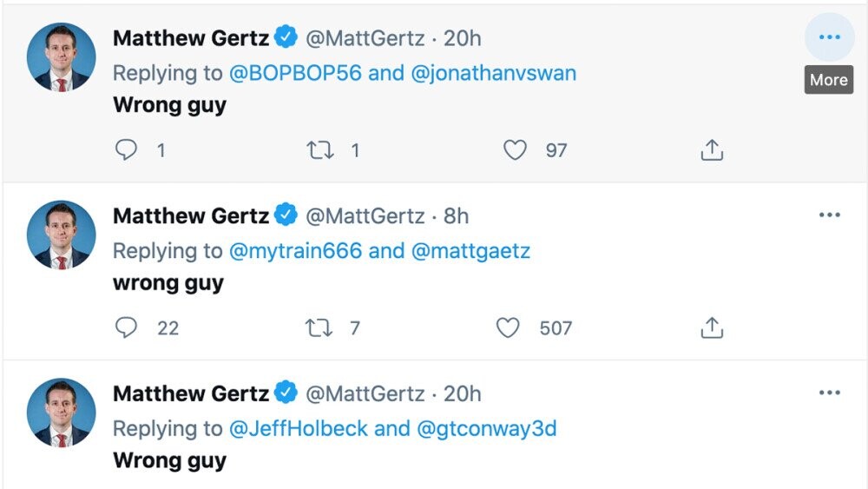Viewport: 868px width, 489px height.
Task: Click the avatar on the 8h tweet
Action: (x=61, y=235)
